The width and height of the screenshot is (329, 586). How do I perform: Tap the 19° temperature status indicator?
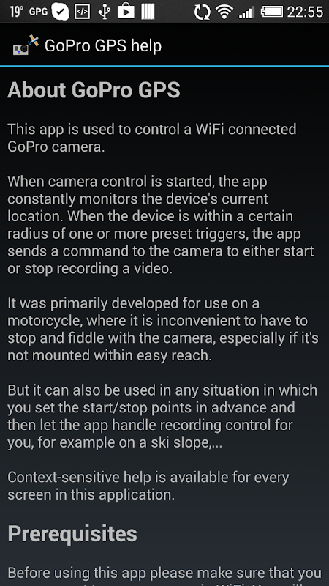pos(17,12)
